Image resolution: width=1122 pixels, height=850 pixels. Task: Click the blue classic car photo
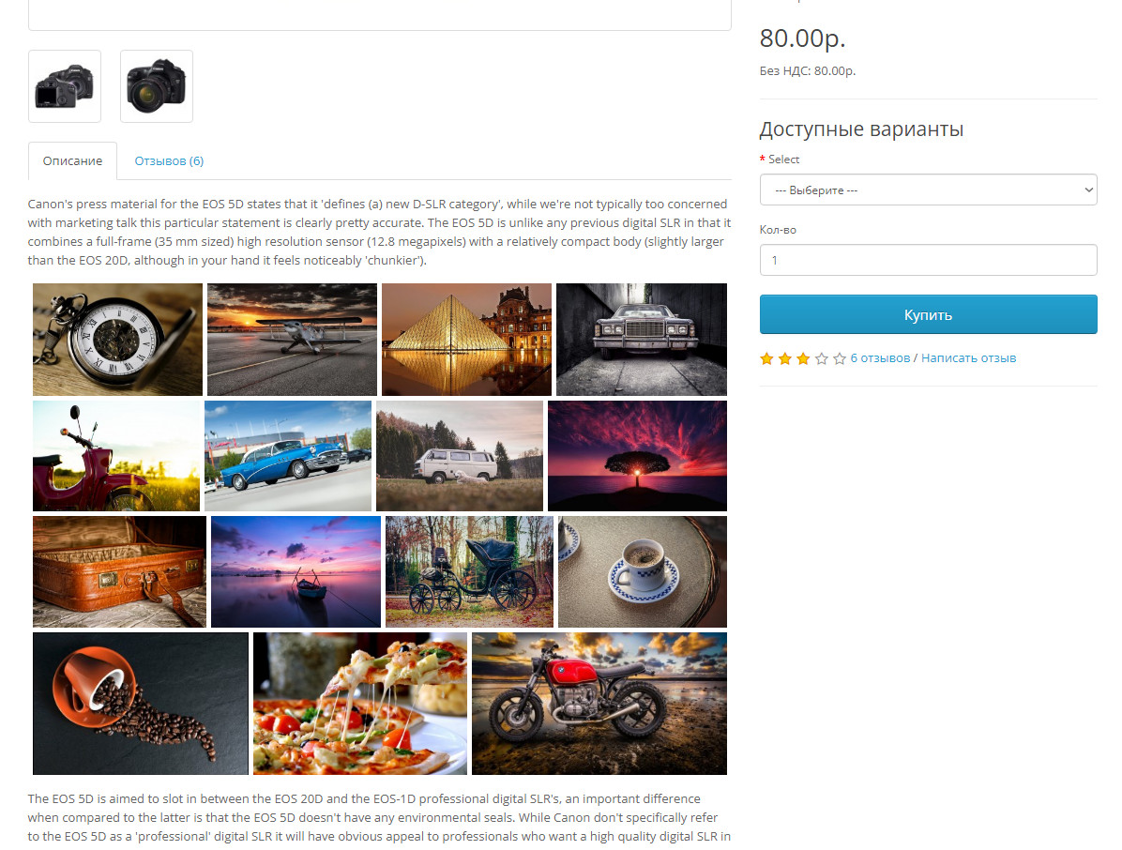tap(288, 456)
